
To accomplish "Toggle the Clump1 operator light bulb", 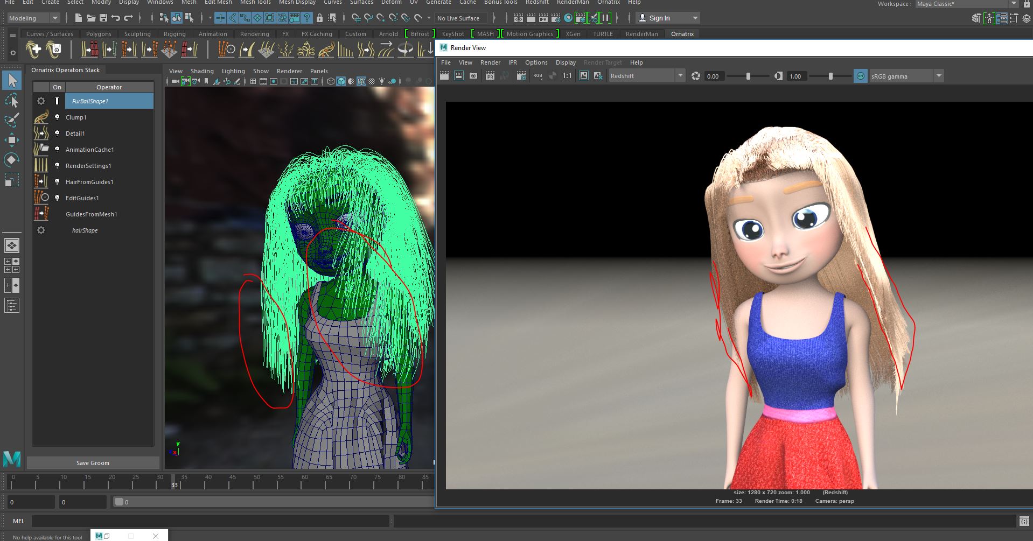I will pos(57,117).
